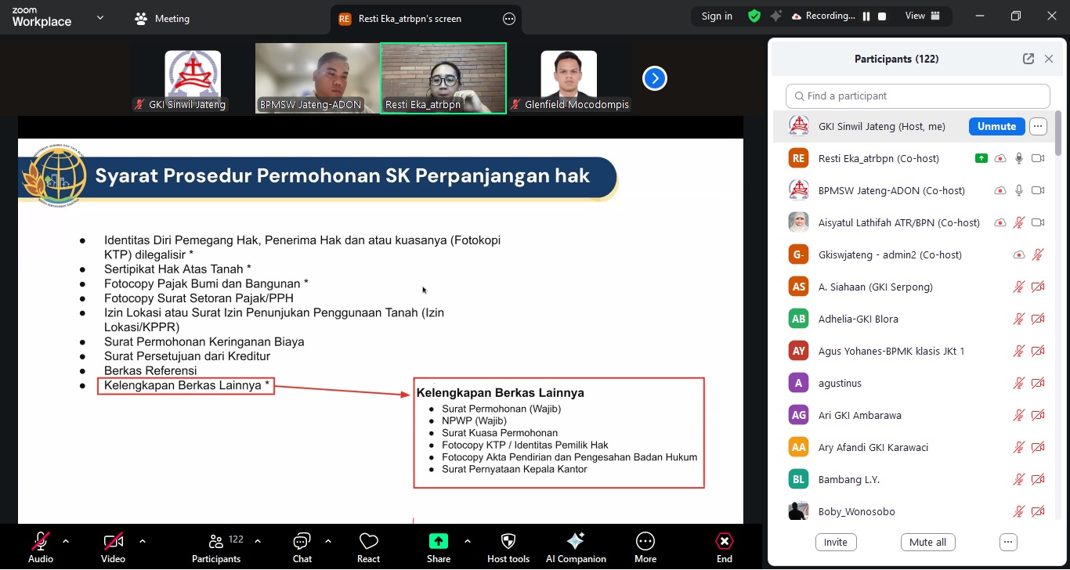Pop out the Participants panel
This screenshot has width=1070, height=570.
(x=1028, y=59)
